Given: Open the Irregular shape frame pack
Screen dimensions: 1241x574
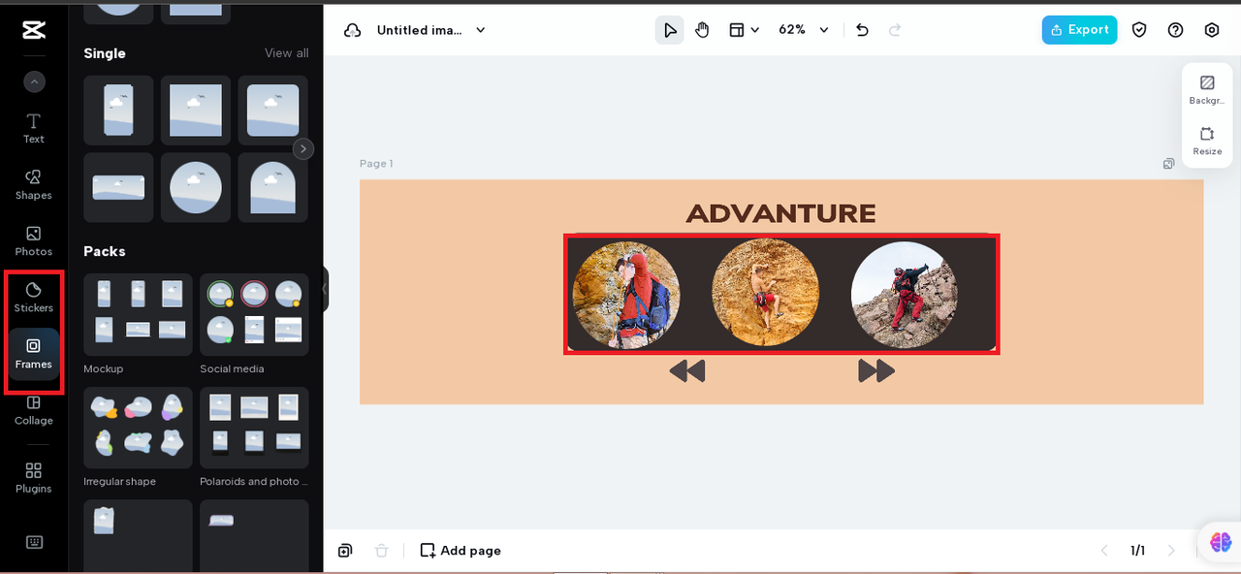Looking at the screenshot, I should (x=138, y=428).
